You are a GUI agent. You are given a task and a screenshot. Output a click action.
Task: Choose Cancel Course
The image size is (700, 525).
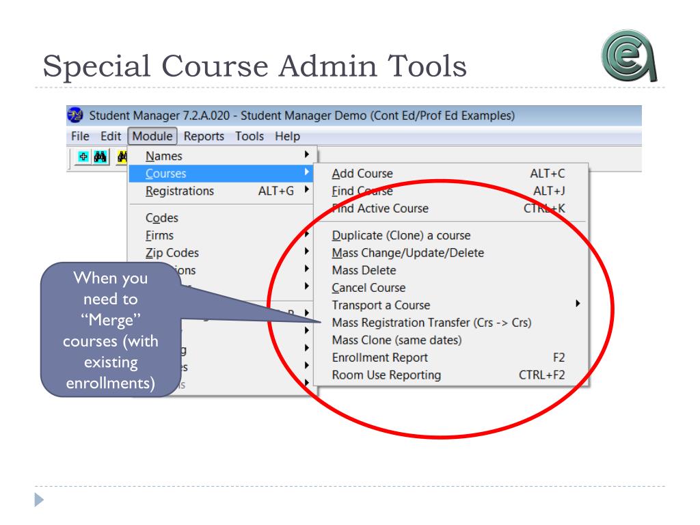(x=451, y=288)
